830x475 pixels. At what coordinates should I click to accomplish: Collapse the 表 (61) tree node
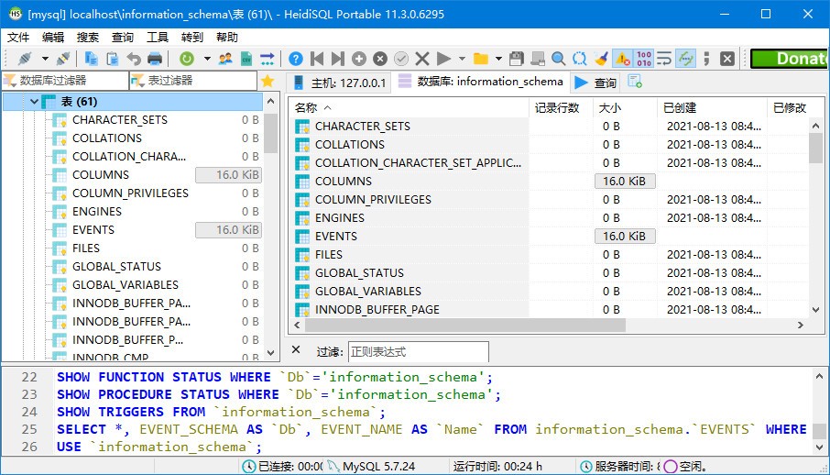tap(35, 101)
